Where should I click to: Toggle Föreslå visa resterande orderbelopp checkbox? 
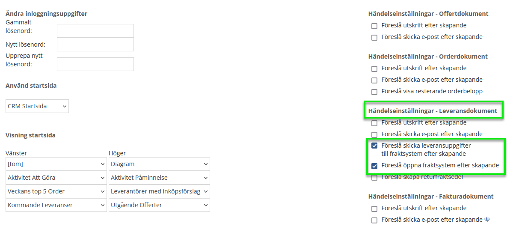[374, 92]
